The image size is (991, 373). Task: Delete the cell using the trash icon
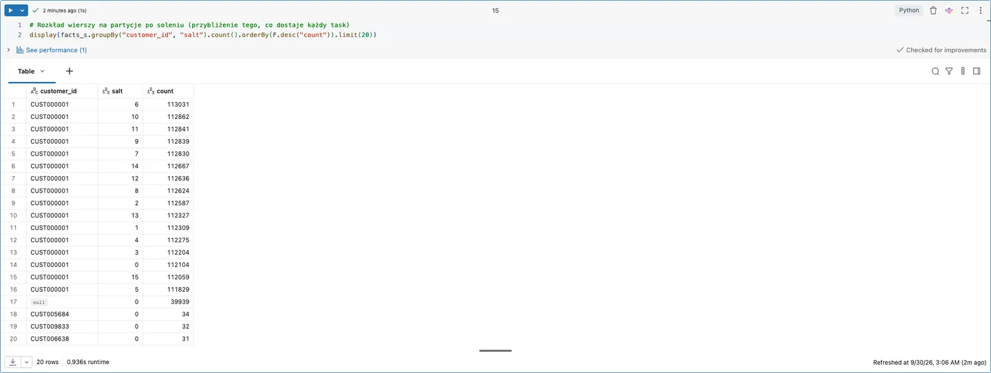(933, 10)
